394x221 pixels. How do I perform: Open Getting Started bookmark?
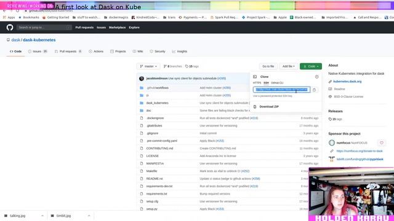55,17
